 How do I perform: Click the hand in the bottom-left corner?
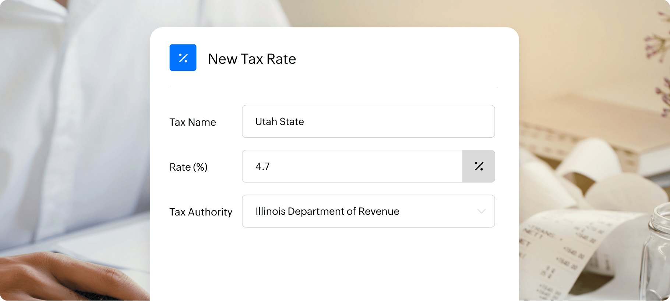(x=55, y=275)
